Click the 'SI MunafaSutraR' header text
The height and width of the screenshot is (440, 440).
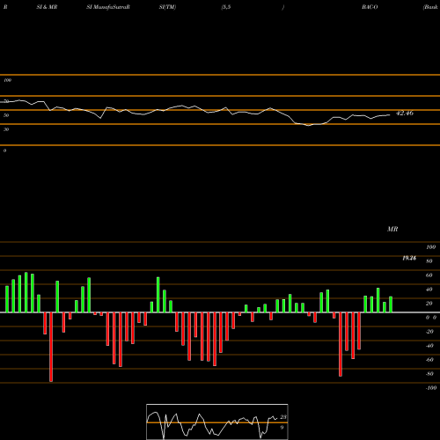[108, 7]
